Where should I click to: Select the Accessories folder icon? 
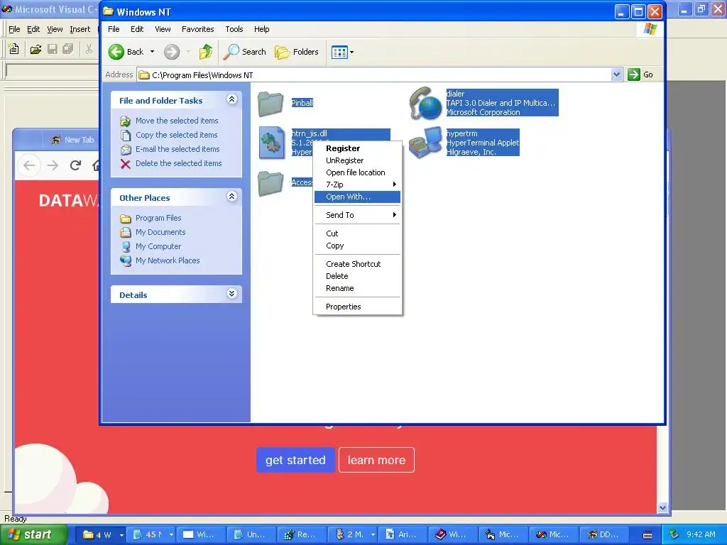270,184
